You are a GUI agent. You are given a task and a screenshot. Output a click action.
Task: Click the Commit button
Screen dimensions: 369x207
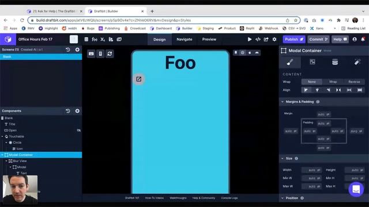coord(318,40)
